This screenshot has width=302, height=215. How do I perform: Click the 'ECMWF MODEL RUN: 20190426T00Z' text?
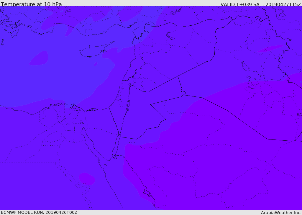(x=39, y=212)
